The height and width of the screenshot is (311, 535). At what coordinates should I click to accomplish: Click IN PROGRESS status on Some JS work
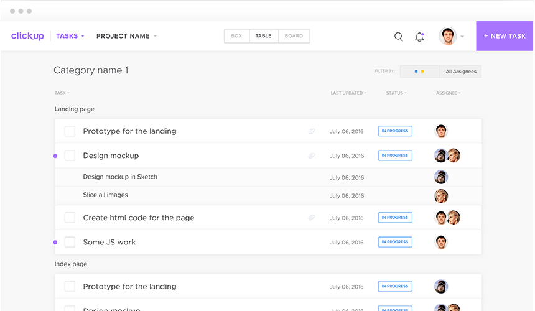395,242
